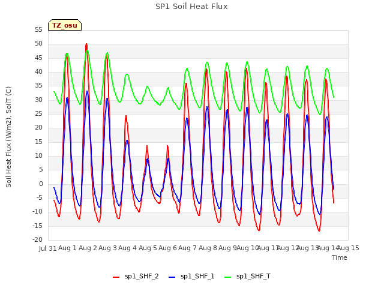Click the green sp1_SHF_T legend swatch
Viewport: 384px width, 288px height.
coord(228,277)
